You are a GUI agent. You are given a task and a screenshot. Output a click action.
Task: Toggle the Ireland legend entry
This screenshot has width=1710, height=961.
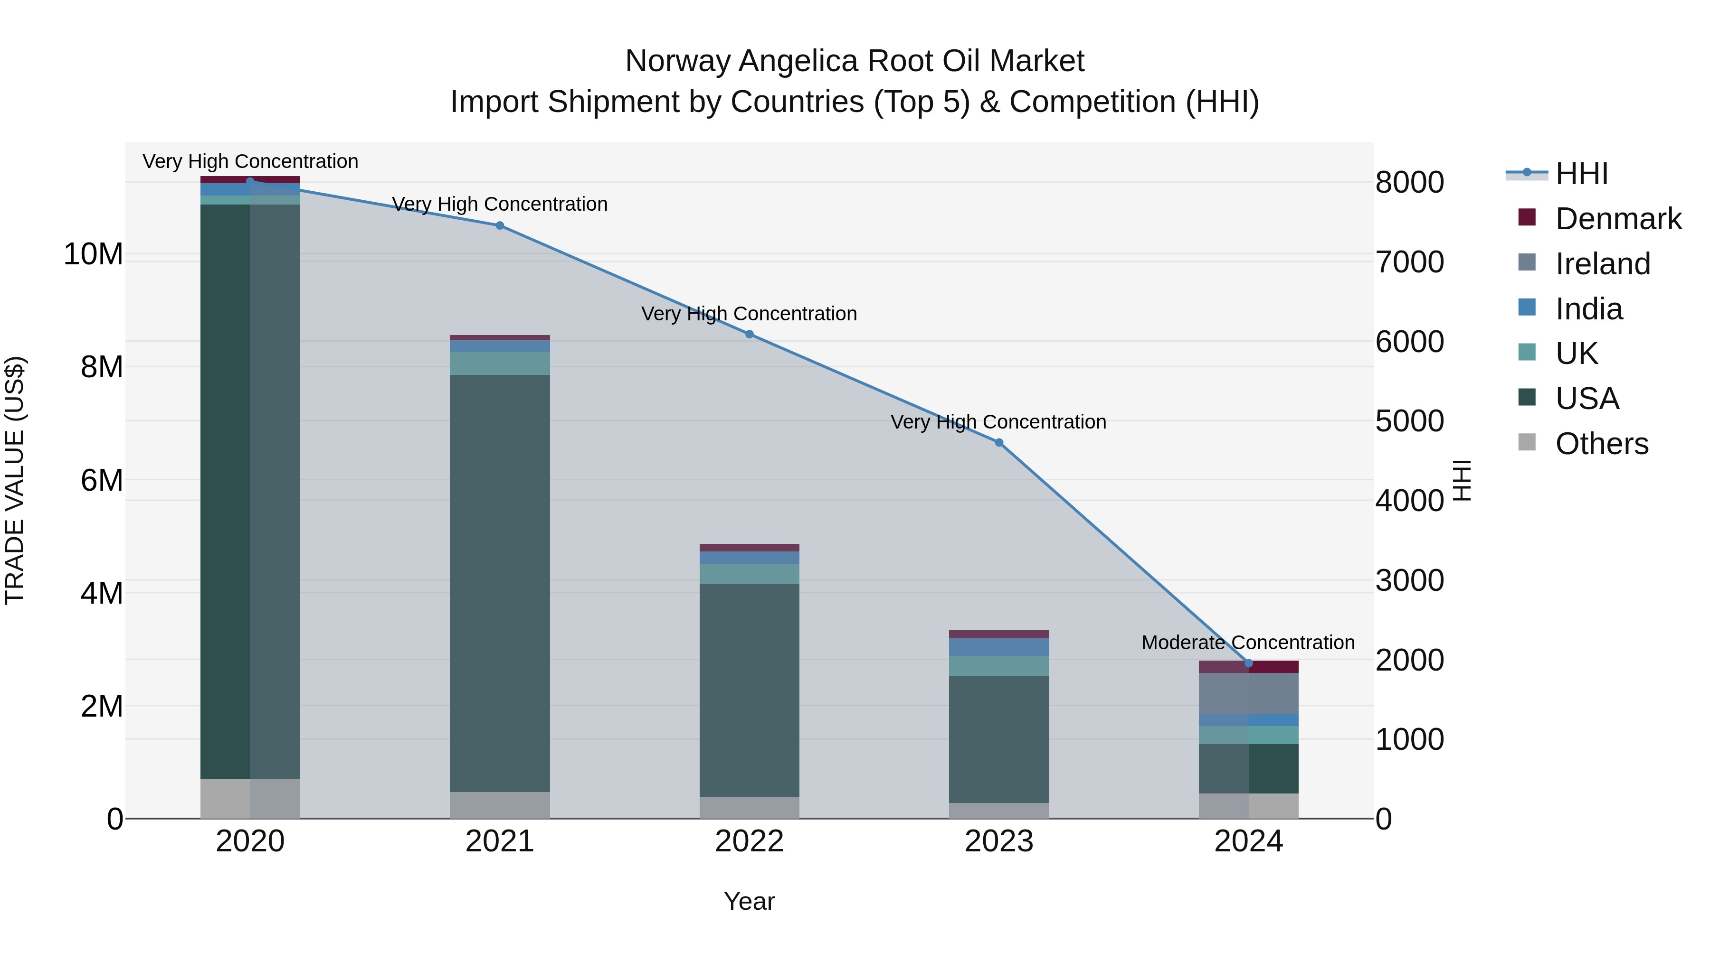point(1584,263)
